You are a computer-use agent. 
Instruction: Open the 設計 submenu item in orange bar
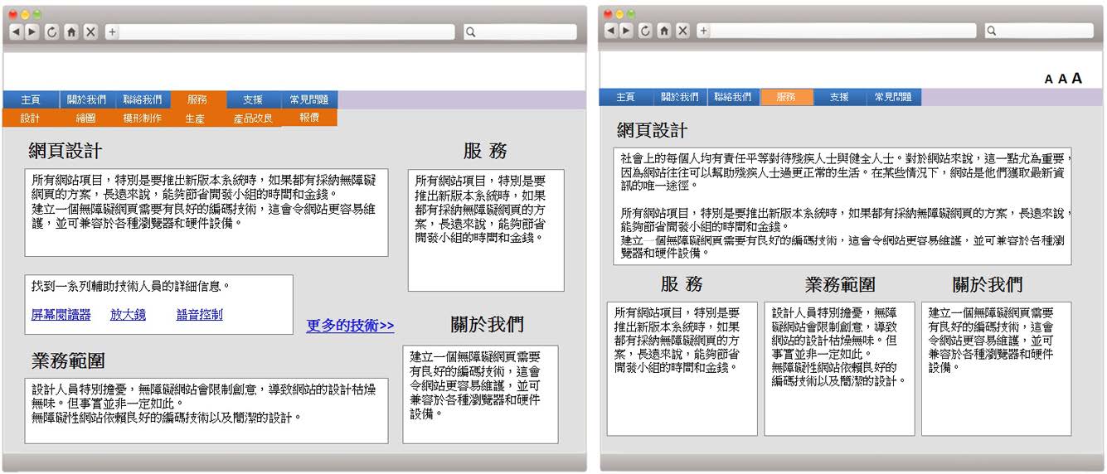point(30,118)
